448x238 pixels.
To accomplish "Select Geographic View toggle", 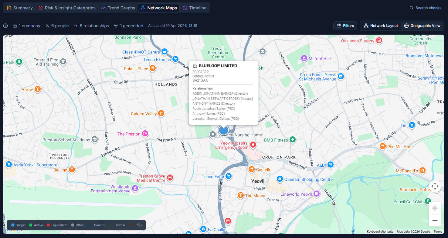I will (x=422, y=26).
